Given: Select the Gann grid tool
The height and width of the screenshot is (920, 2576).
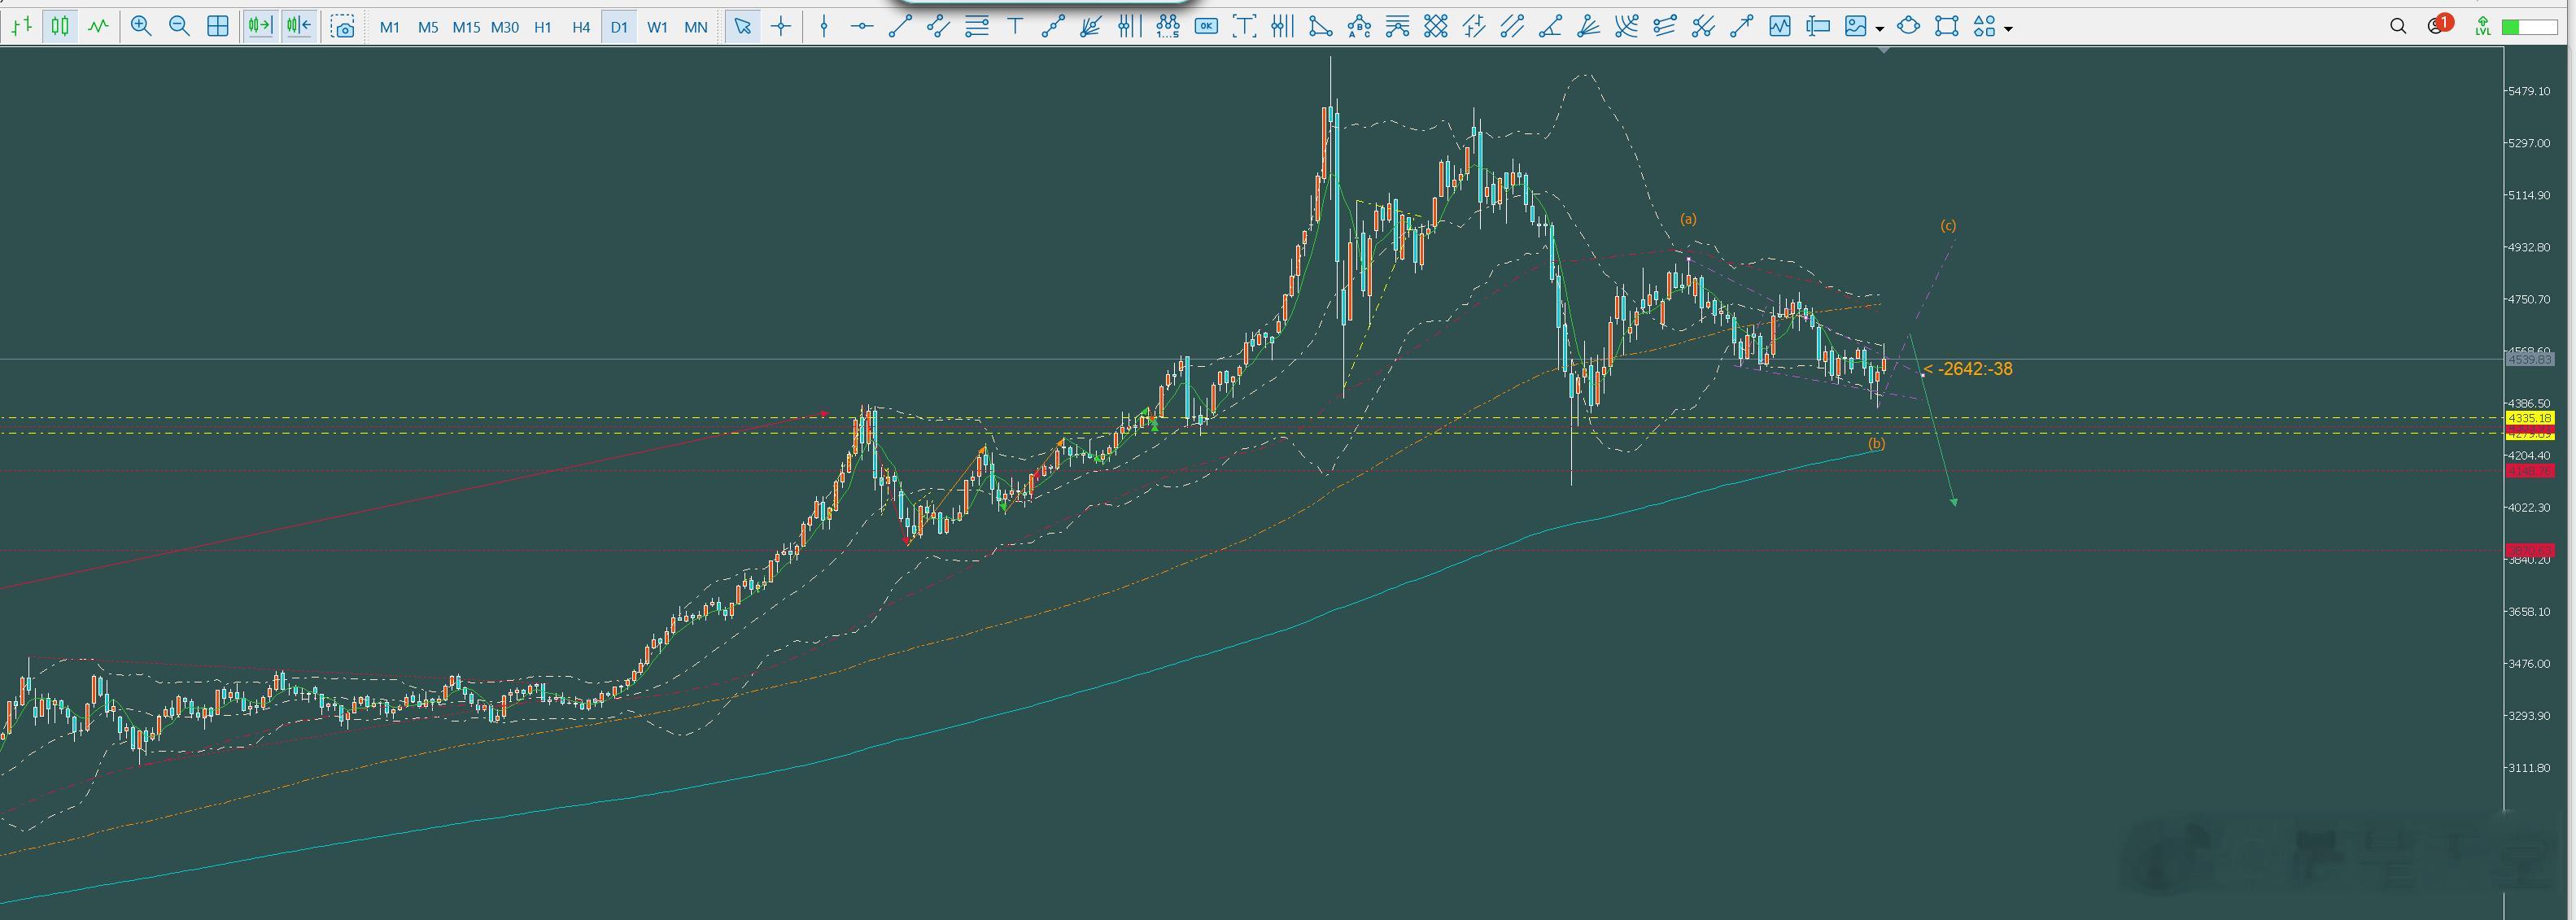Looking at the screenshot, I should pyautogui.click(x=1435, y=27).
